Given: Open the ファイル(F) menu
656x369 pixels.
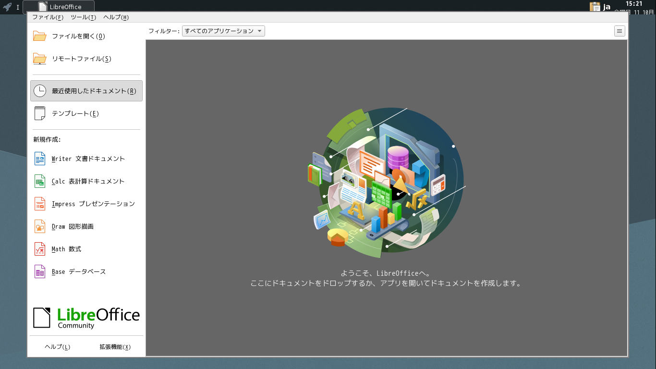Looking at the screenshot, I should (x=48, y=17).
